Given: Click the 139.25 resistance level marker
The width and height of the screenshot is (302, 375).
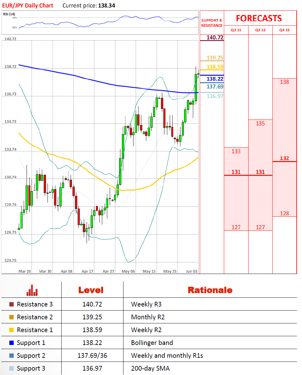Looking at the screenshot, I should (x=215, y=58).
